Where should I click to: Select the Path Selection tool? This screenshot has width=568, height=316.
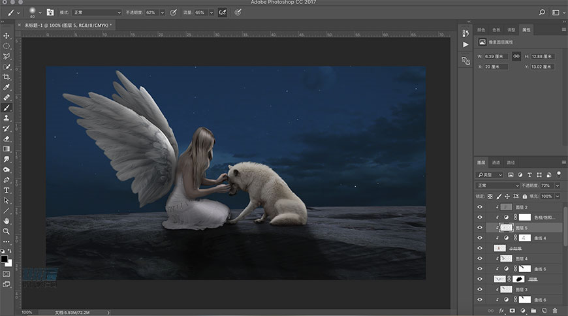[x=7, y=200]
